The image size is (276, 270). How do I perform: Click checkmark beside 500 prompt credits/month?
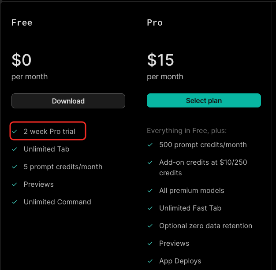150,145
